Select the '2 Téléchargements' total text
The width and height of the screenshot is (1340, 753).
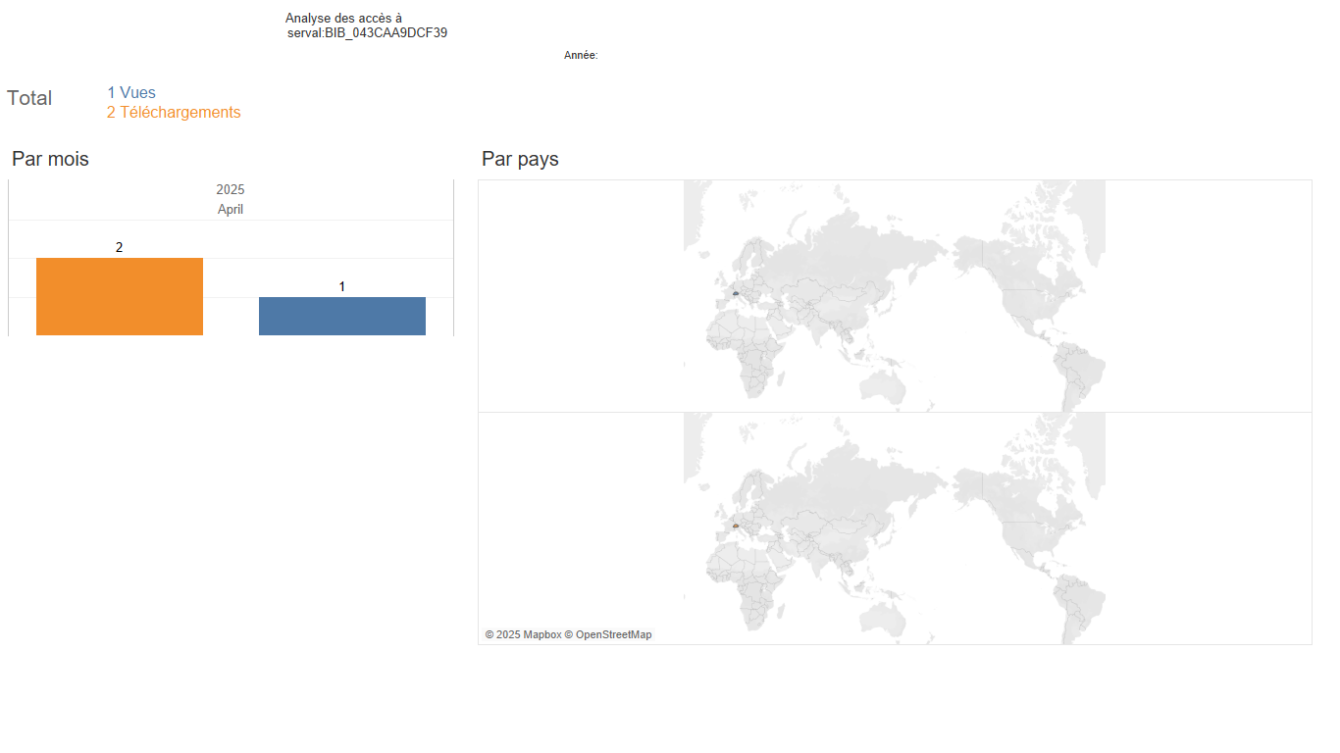point(174,113)
